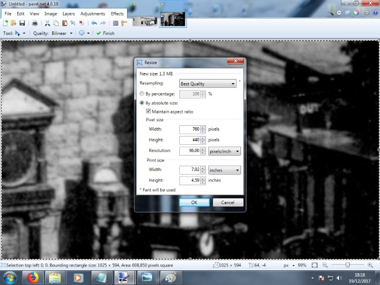Click the Print icon

(x=34, y=23)
